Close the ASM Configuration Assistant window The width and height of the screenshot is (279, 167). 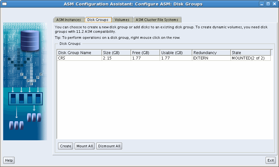(274, 4)
